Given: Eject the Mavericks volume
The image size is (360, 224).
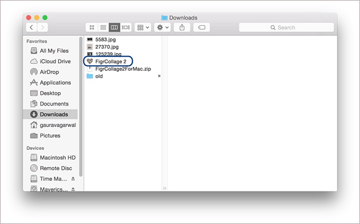Looking at the screenshot, I should (x=73, y=189).
